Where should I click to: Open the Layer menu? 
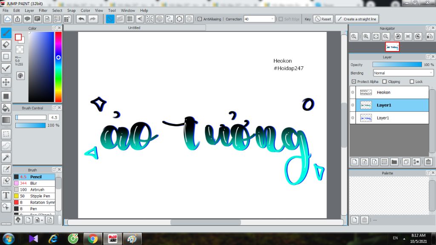[x=29, y=10]
